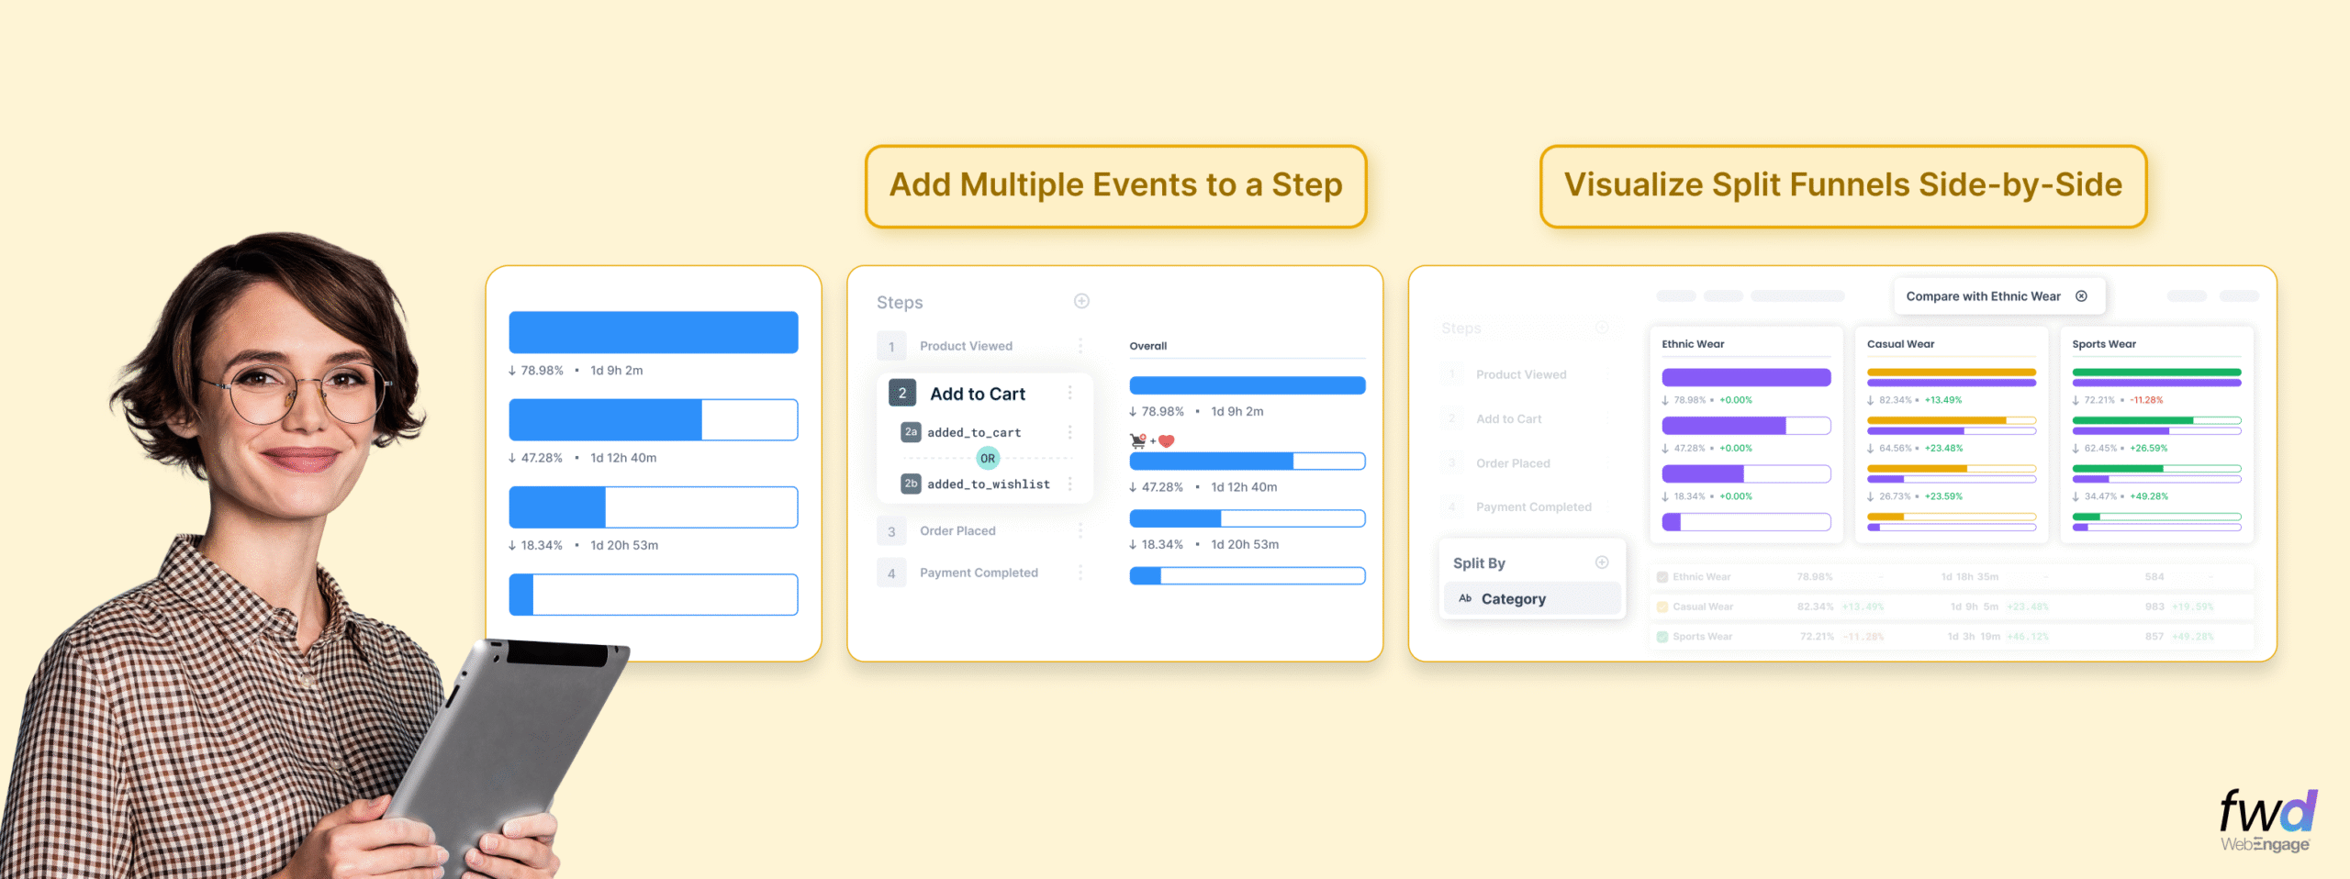Expand the Product Viewed step options menu
Image resolution: width=2350 pixels, height=879 pixels.
tap(1080, 346)
